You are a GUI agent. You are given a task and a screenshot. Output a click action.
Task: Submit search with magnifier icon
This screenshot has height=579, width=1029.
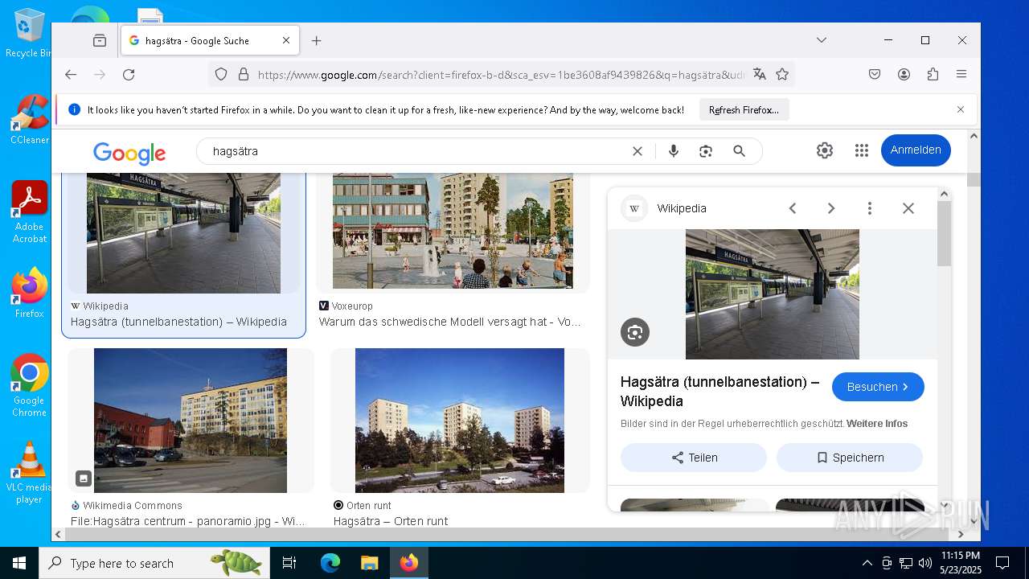pyautogui.click(x=740, y=151)
